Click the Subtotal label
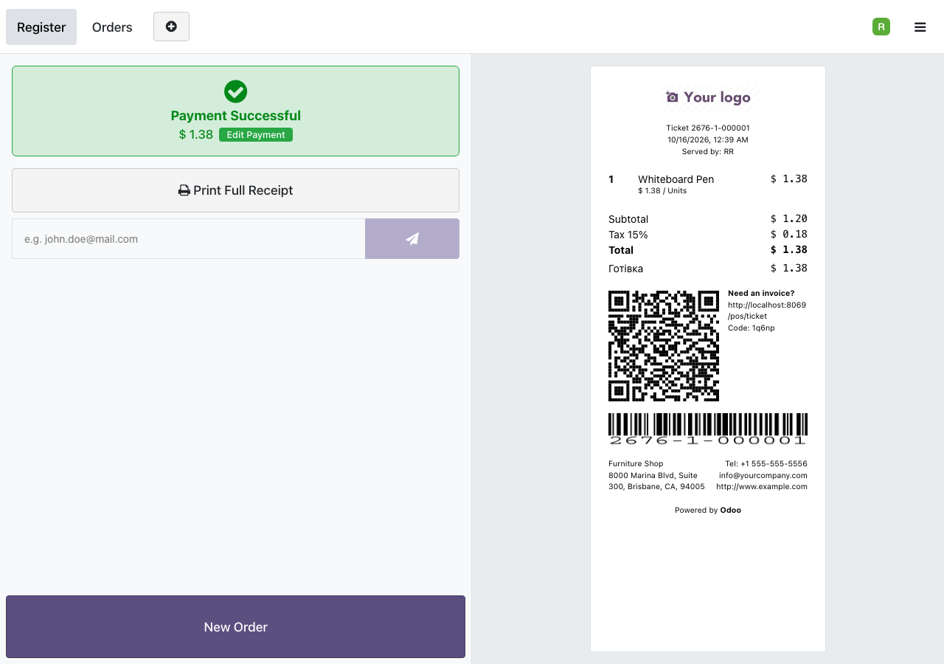Image resolution: width=944 pixels, height=664 pixels. pos(628,219)
